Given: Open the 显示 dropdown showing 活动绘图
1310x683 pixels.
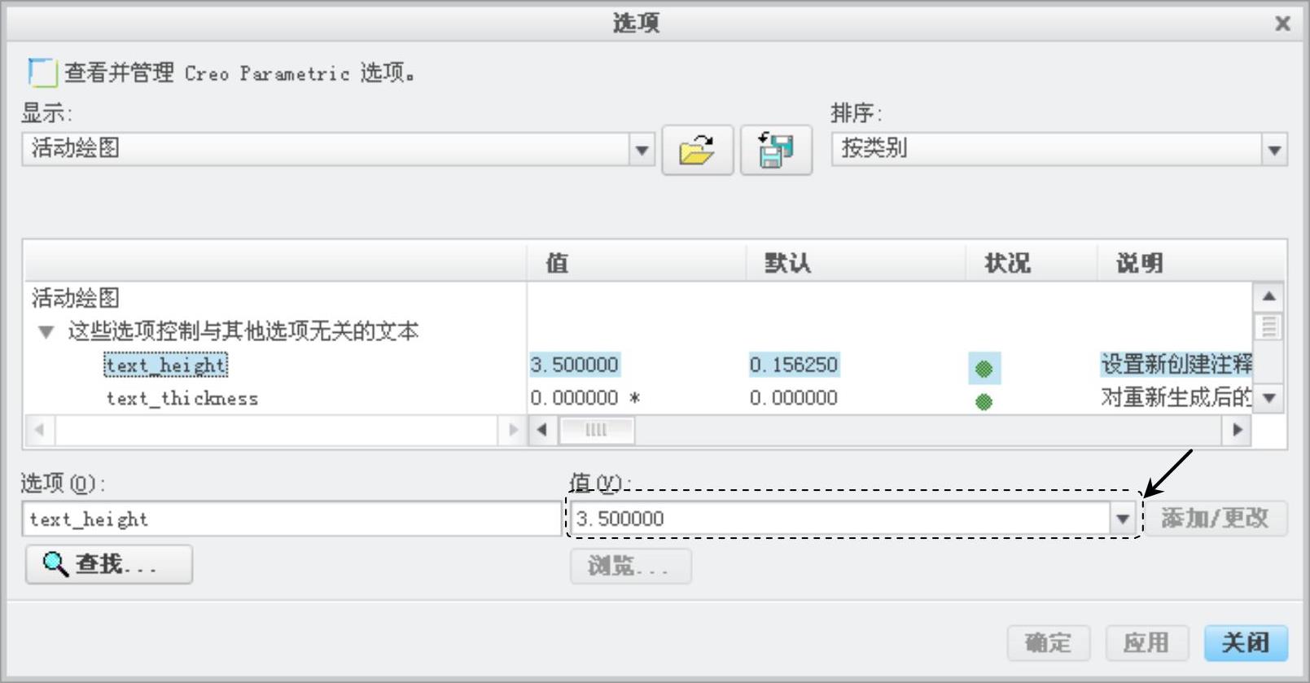Looking at the screenshot, I should pos(642,150).
